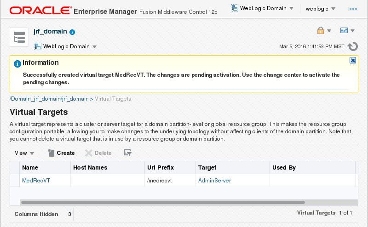Select the MedRecVT row using its row header
The image size is (368, 227).
[x=14, y=181]
